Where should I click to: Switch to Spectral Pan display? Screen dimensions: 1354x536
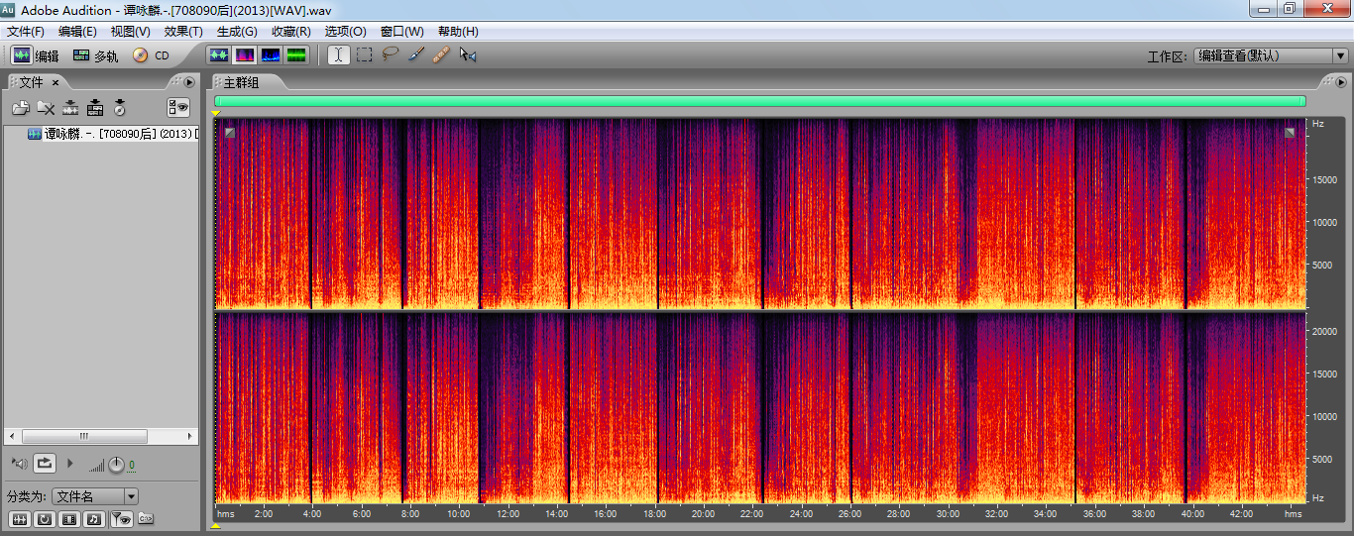tap(270, 55)
